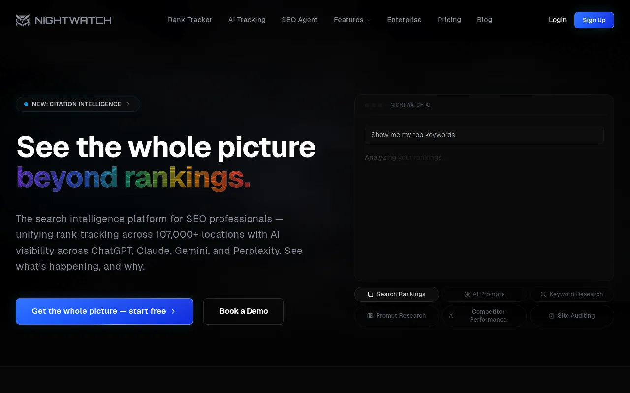The width and height of the screenshot is (630, 393).
Task: Open the Blog link in navigation
Action: pyautogui.click(x=485, y=20)
